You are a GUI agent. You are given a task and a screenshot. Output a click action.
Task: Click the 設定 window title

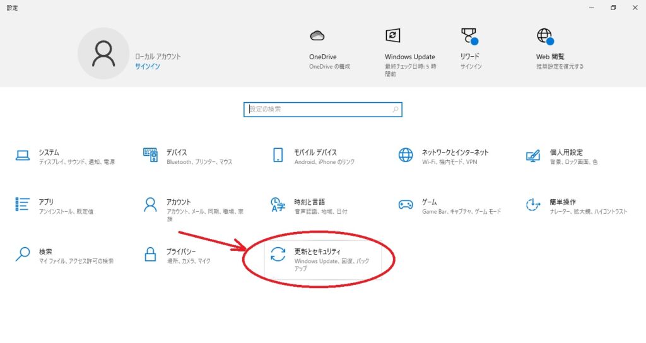coord(13,8)
